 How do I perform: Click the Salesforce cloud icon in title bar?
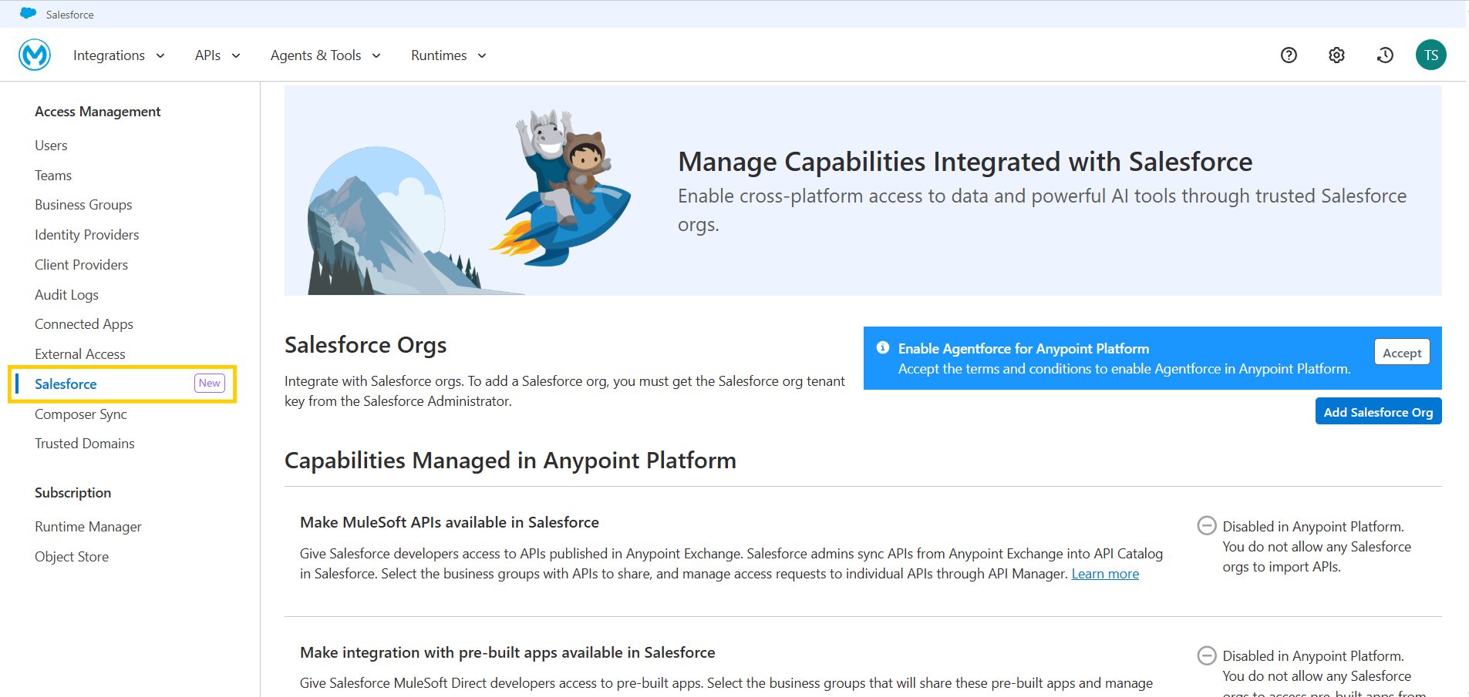pyautogui.click(x=29, y=14)
